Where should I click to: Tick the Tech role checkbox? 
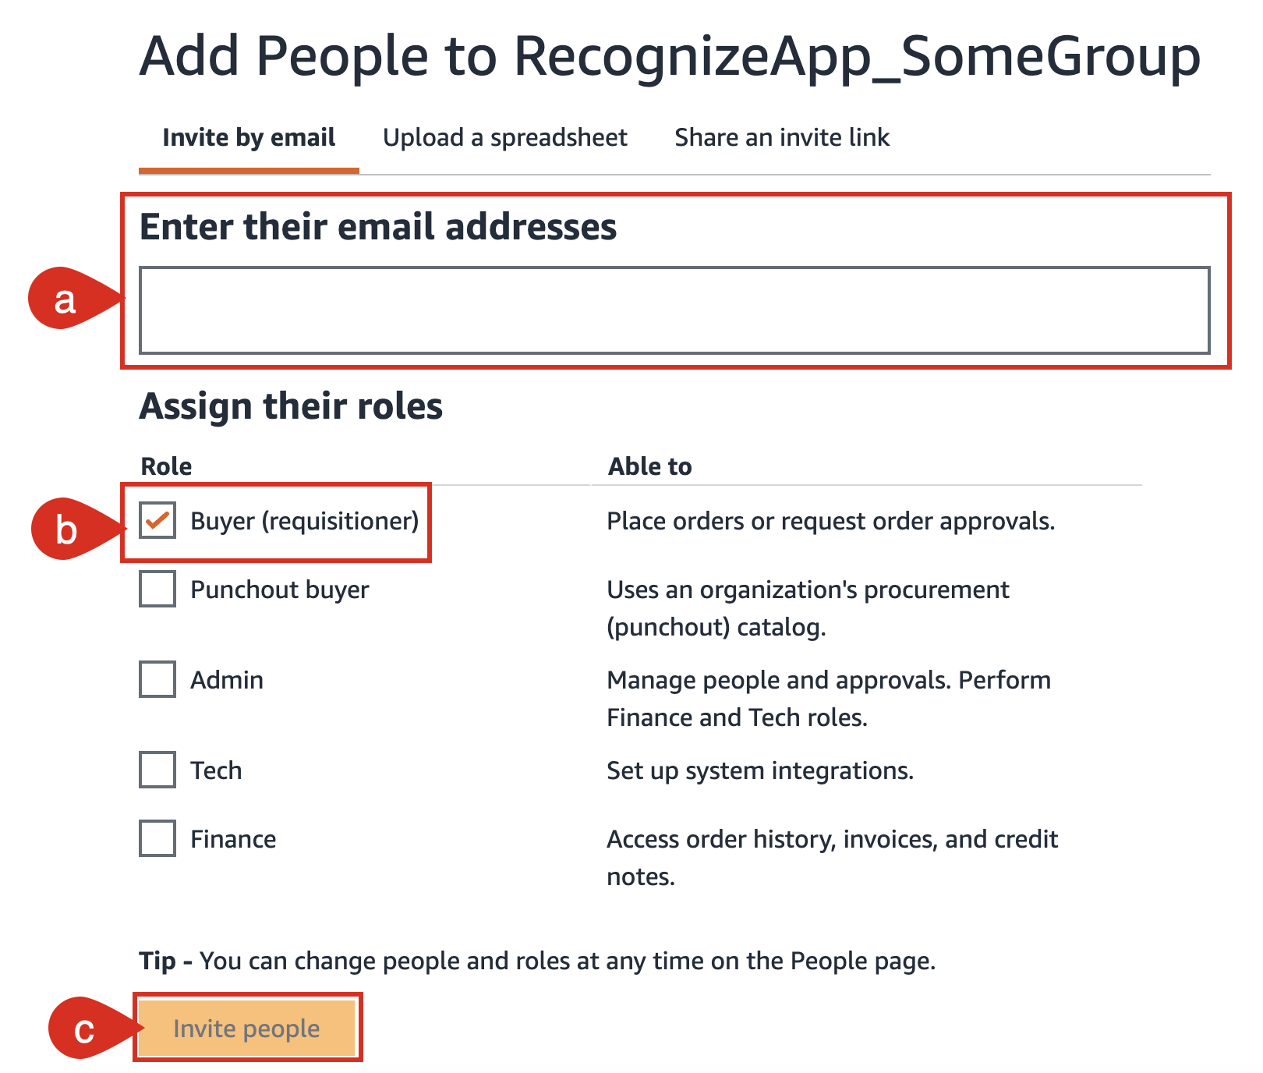157,770
